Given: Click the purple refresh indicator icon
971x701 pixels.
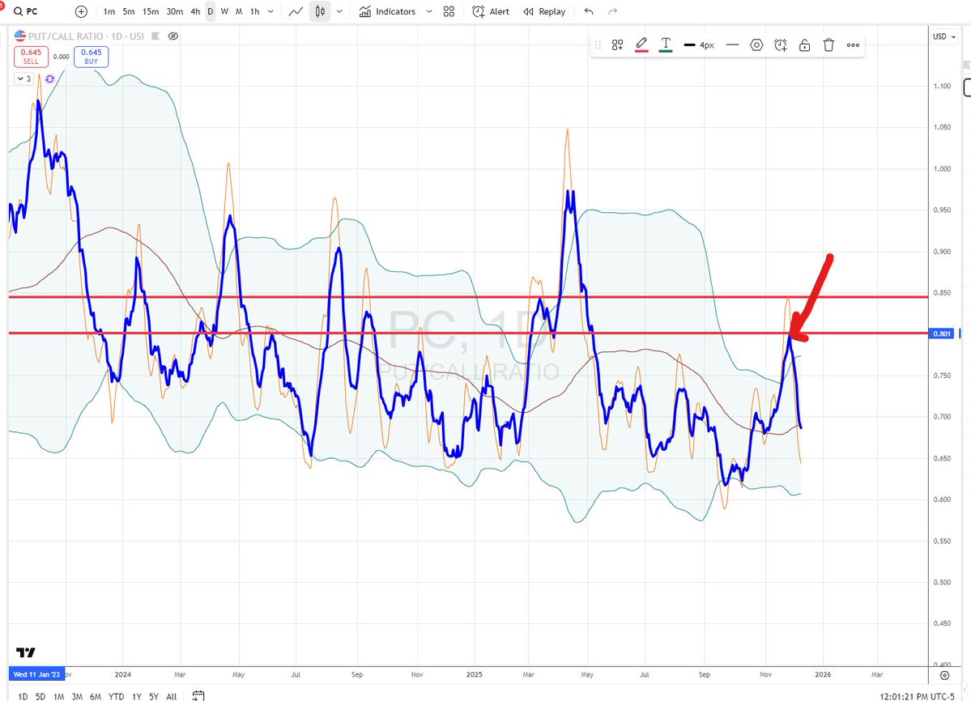Looking at the screenshot, I should pyautogui.click(x=50, y=79).
